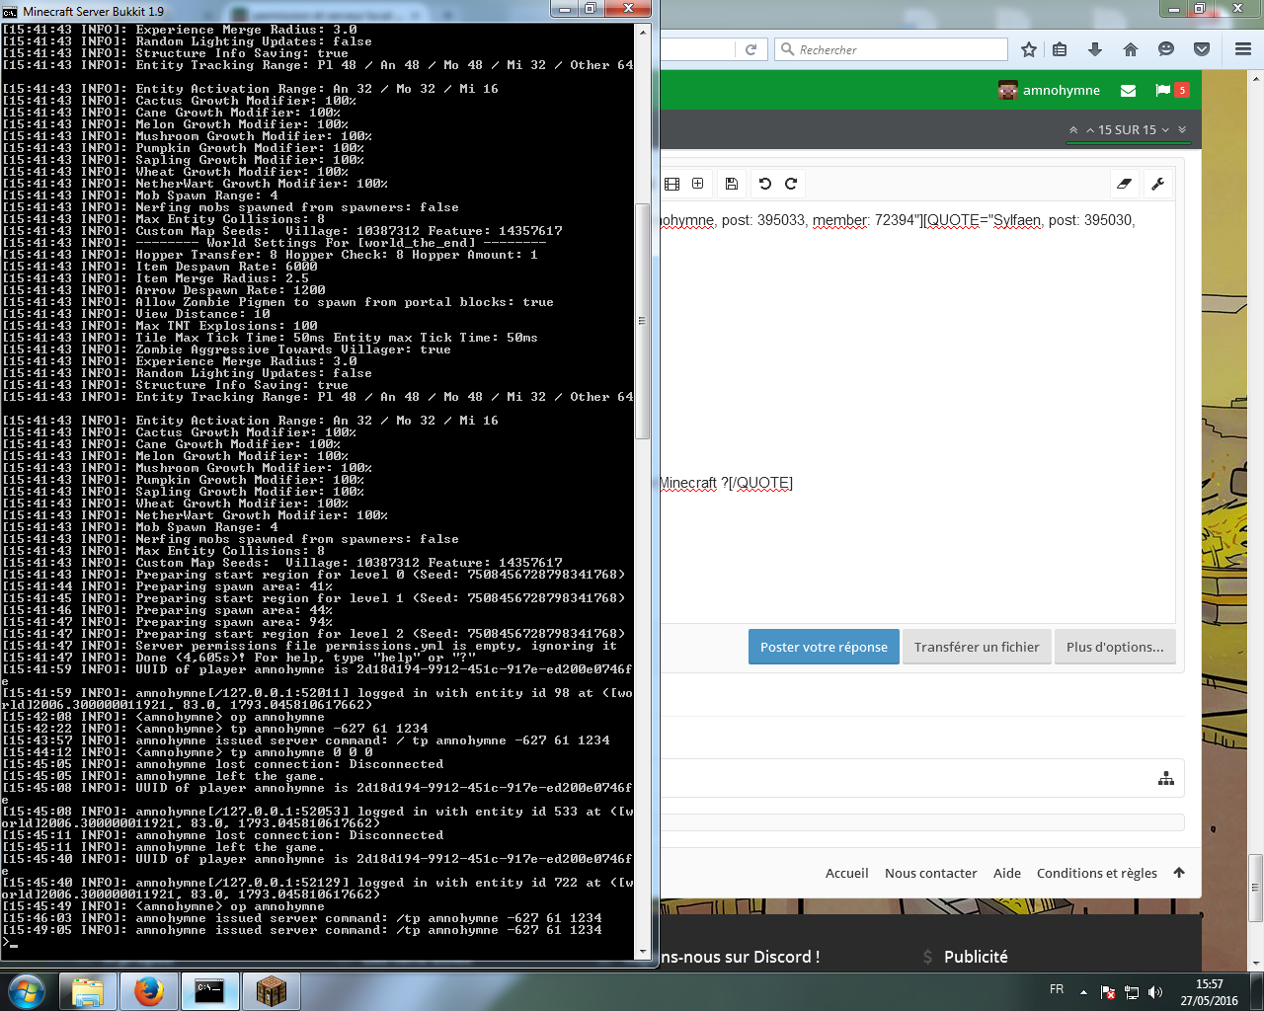Open the Pocket icon in toolbar
Image resolution: width=1264 pixels, height=1011 pixels.
(x=1202, y=49)
